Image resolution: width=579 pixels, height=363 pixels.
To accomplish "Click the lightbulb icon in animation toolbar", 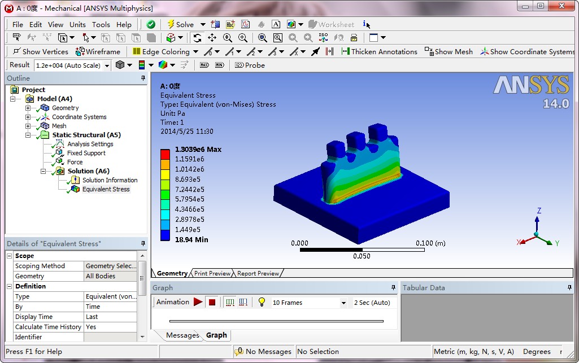I will tap(262, 302).
